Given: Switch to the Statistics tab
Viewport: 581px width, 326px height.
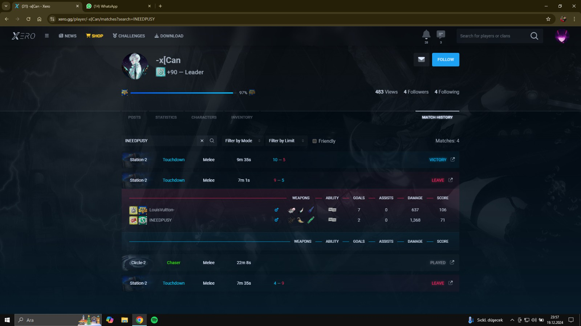Looking at the screenshot, I should click(x=166, y=117).
